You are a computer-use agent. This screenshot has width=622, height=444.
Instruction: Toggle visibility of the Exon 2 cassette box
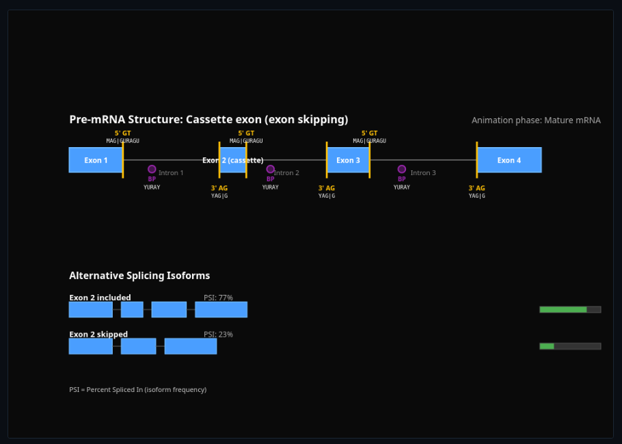[x=232, y=160]
